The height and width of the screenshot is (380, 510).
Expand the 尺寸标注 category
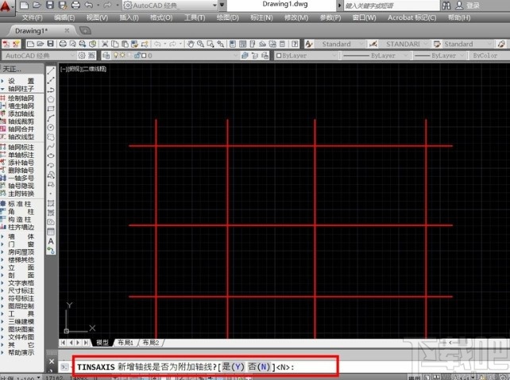21,290
